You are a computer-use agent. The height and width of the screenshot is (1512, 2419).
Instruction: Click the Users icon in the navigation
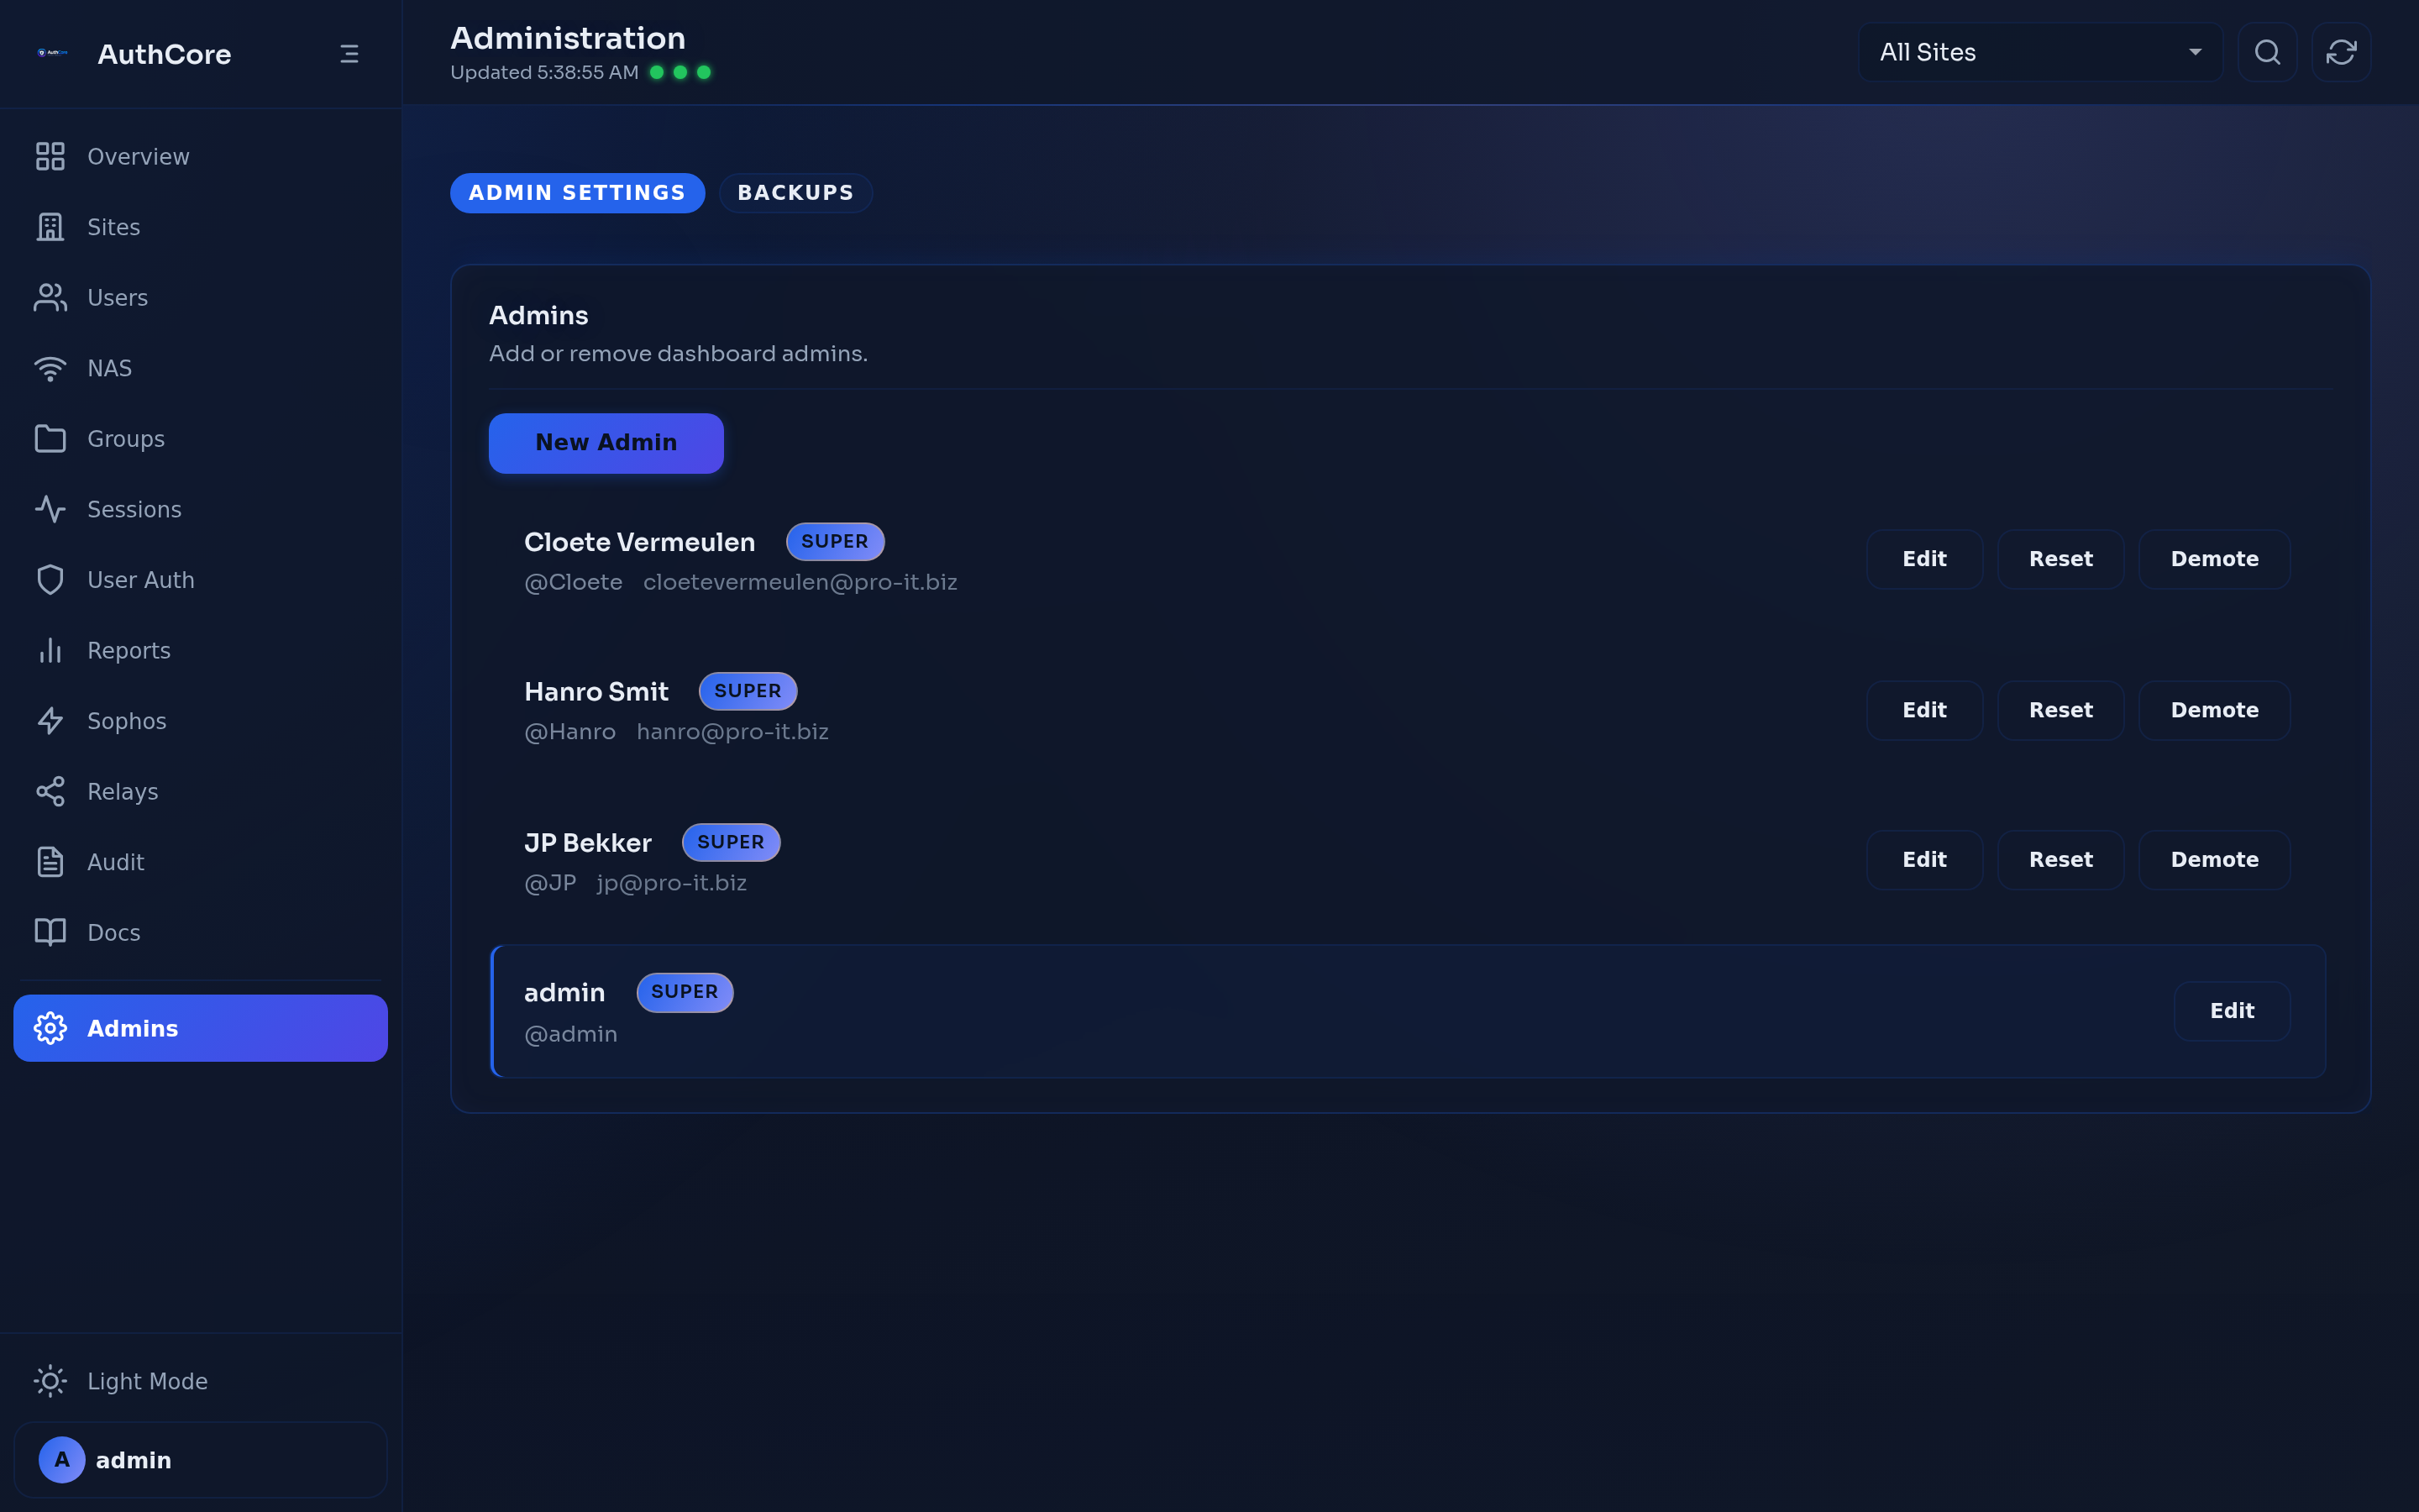51,297
